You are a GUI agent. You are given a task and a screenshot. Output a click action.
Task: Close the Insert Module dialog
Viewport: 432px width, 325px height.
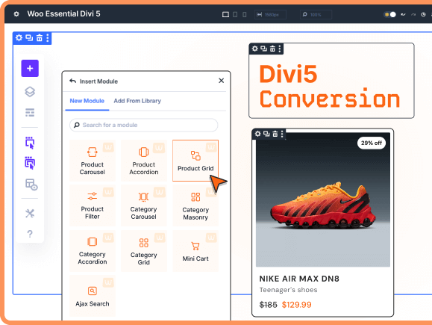(x=222, y=81)
